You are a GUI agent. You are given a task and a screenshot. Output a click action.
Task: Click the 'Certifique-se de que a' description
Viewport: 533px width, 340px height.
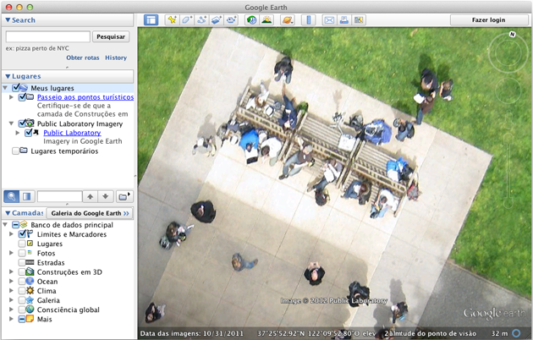point(74,106)
